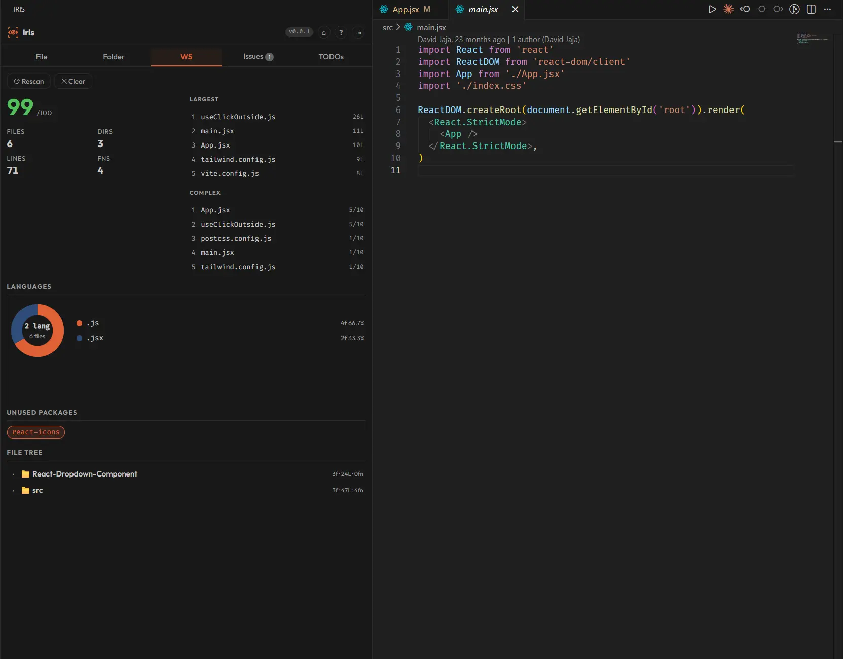Click the Run Code circle icon in toolbar
843x659 pixels.
pos(794,9)
